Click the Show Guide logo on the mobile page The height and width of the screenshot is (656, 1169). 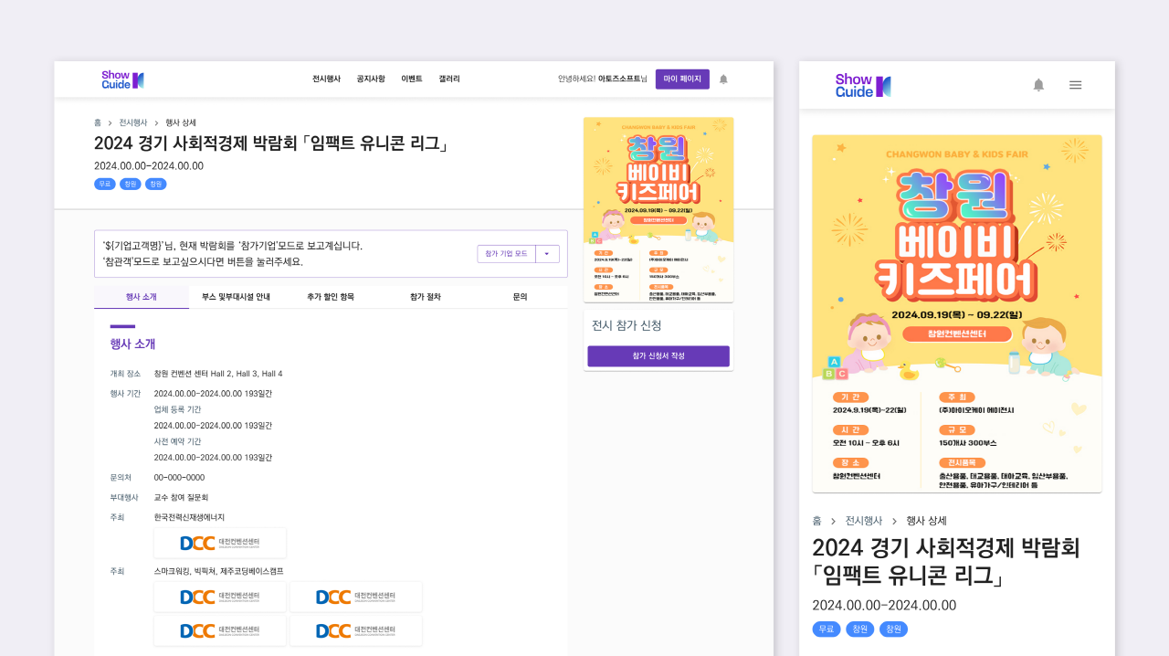pyautogui.click(x=861, y=84)
